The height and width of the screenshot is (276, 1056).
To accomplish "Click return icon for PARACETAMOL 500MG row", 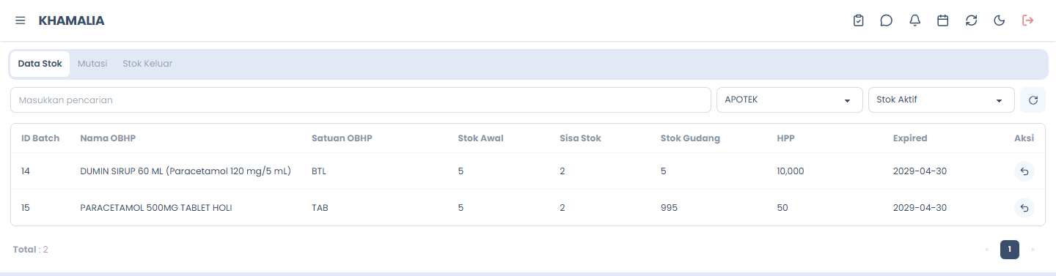I will click(x=1024, y=208).
